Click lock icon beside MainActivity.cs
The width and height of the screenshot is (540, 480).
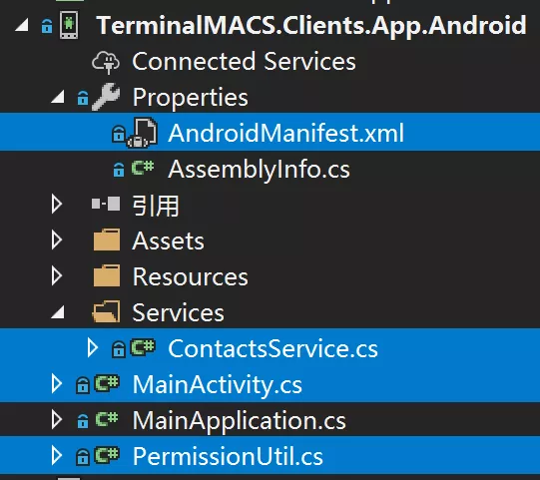point(83,385)
